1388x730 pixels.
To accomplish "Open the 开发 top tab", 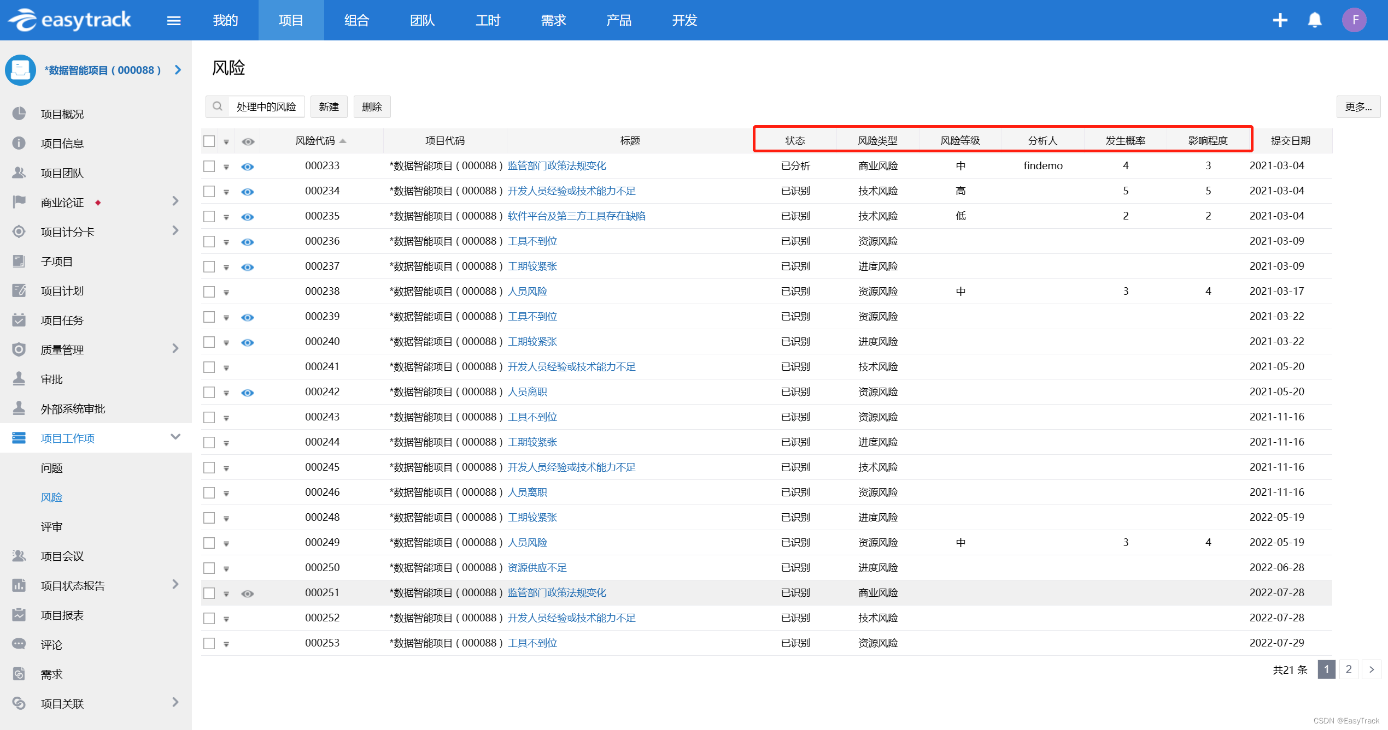I will point(684,20).
